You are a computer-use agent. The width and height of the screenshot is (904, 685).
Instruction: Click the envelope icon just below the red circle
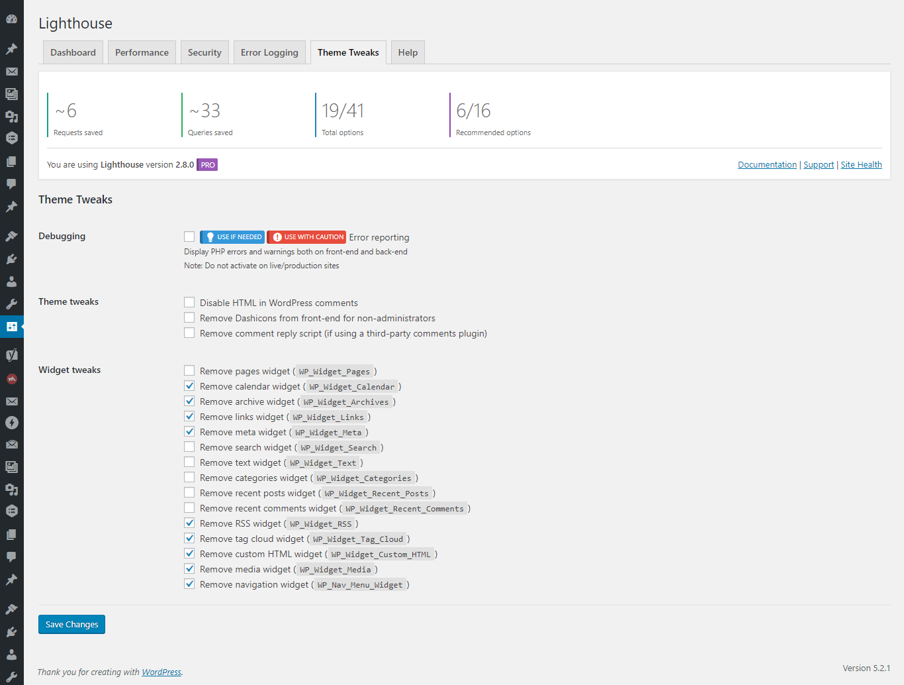tap(11, 401)
